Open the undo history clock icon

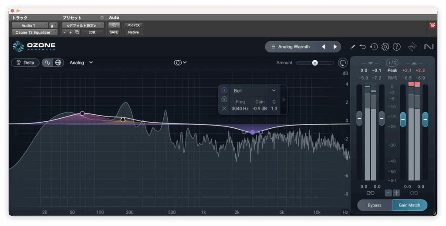pos(374,47)
